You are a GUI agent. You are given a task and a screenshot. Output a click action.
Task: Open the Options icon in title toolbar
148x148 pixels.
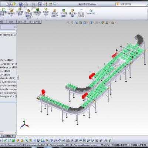point(55,4)
